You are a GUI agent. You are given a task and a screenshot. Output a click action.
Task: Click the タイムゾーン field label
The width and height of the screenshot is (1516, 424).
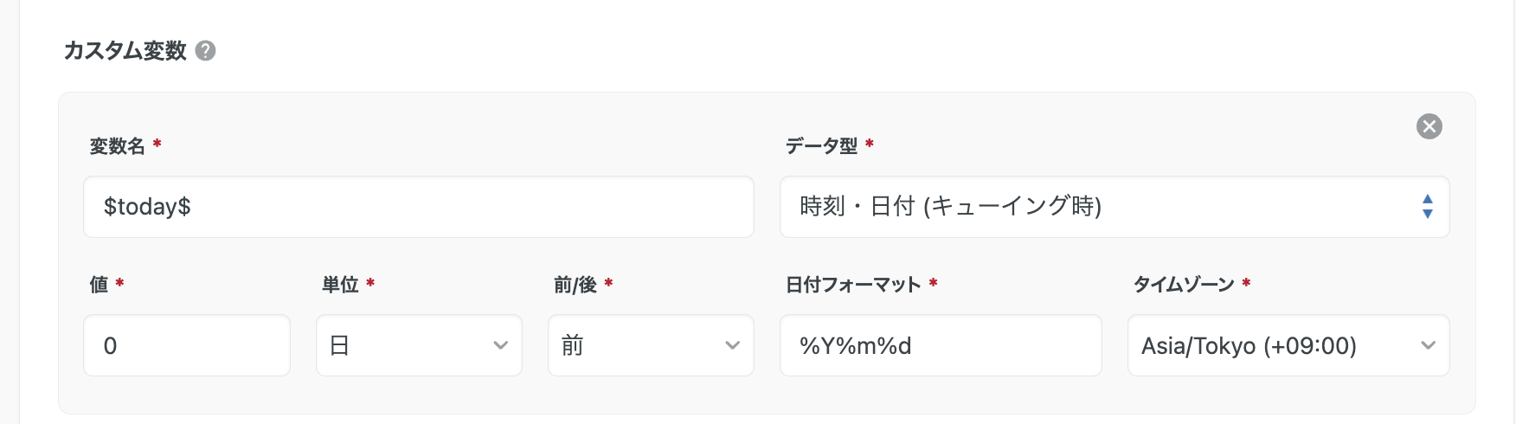click(1184, 285)
